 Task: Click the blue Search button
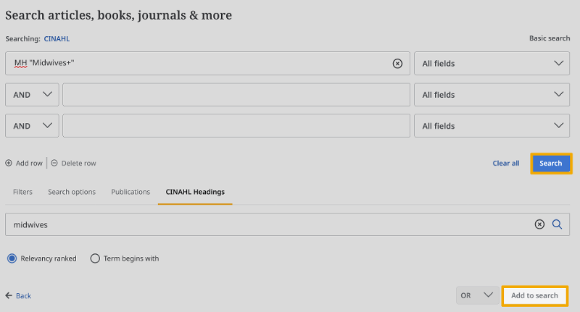[x=551, y=163]
